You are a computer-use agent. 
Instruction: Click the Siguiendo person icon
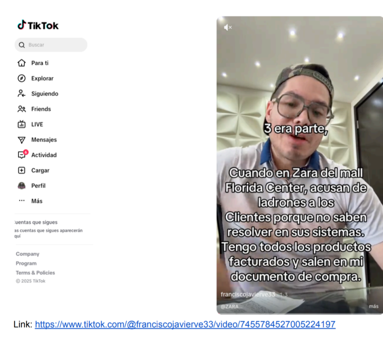pyautogui.click(x=22, y=93)
